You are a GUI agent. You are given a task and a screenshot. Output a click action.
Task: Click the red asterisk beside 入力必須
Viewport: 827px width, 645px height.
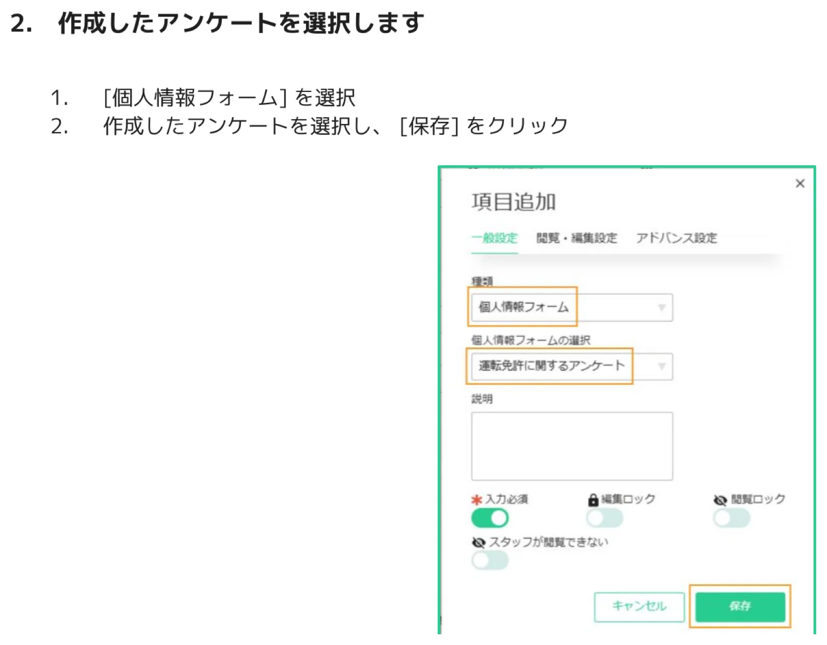click(476, 500)
